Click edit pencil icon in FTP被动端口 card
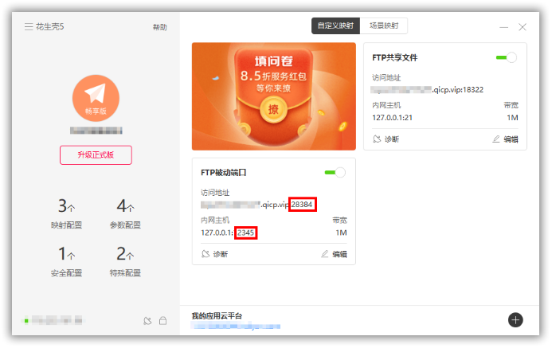 pos(325,254)
